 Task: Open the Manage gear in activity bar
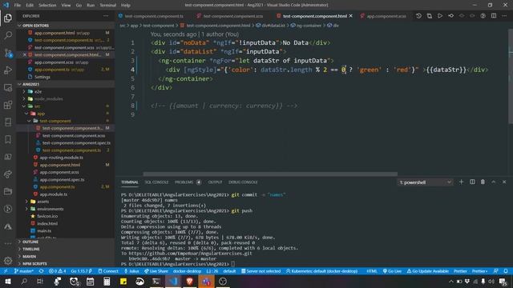[8, 261]
